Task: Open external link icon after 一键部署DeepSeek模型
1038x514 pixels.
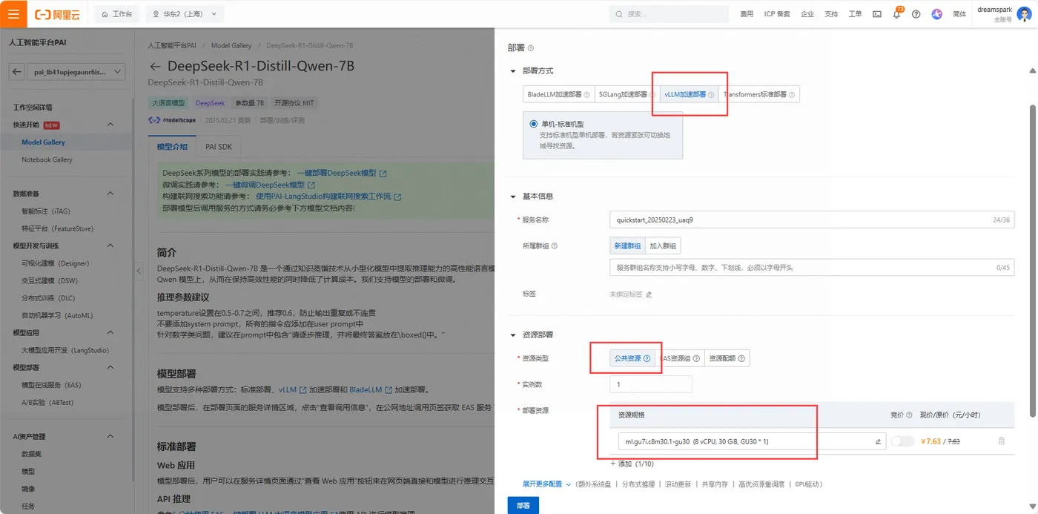Action: 383,174
